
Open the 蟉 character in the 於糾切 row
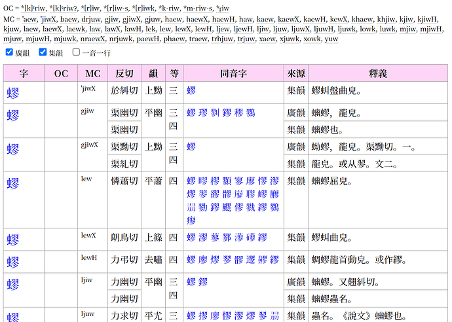(x=13, y=93)
